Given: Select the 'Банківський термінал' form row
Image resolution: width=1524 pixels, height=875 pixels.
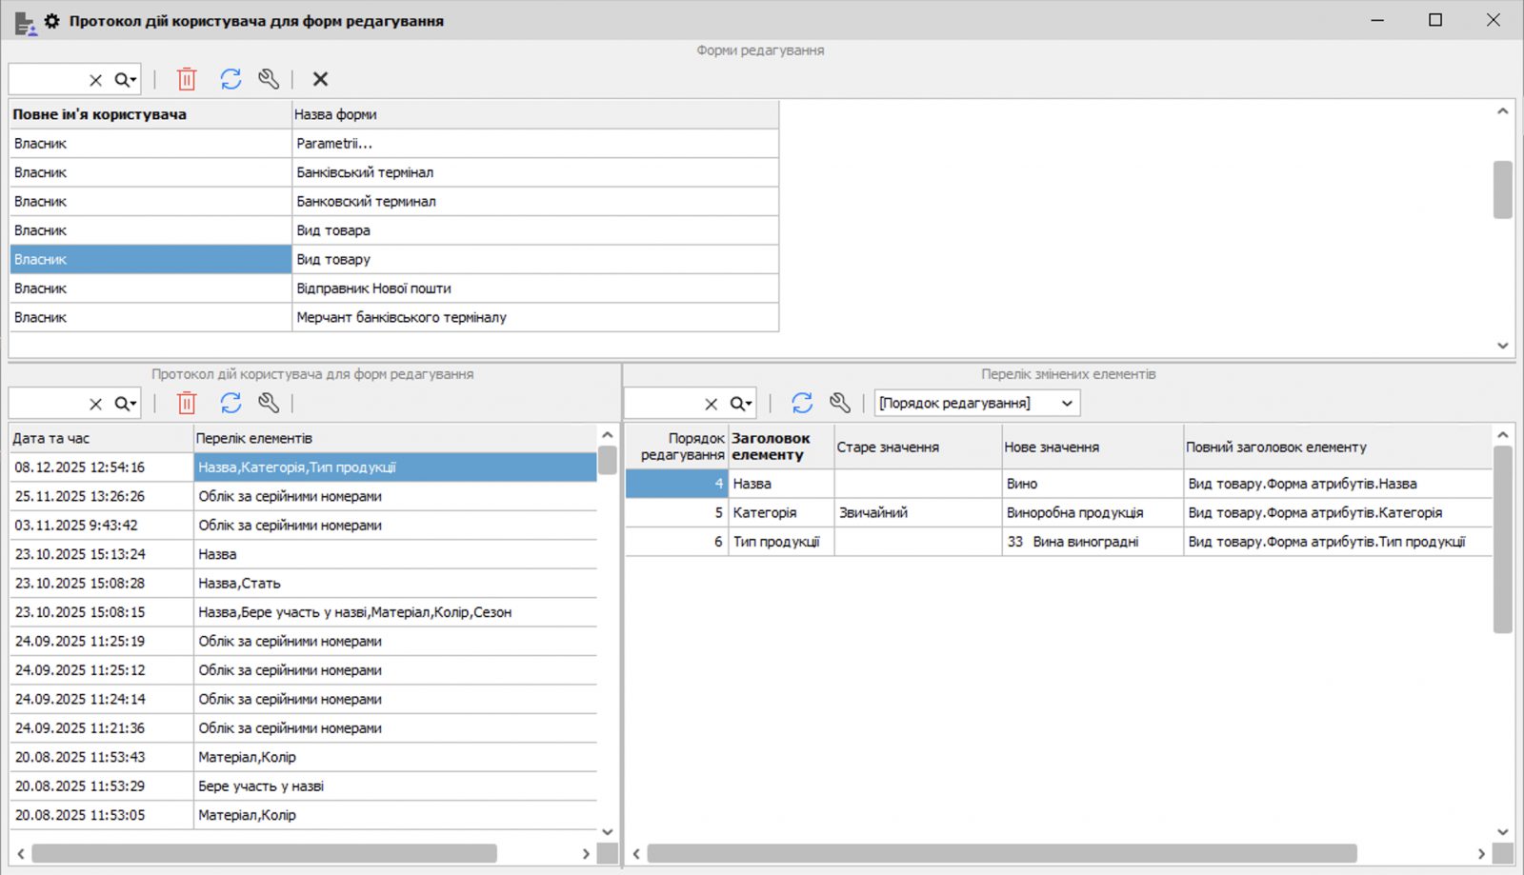Looking at the screenshot, I should 365,172.
